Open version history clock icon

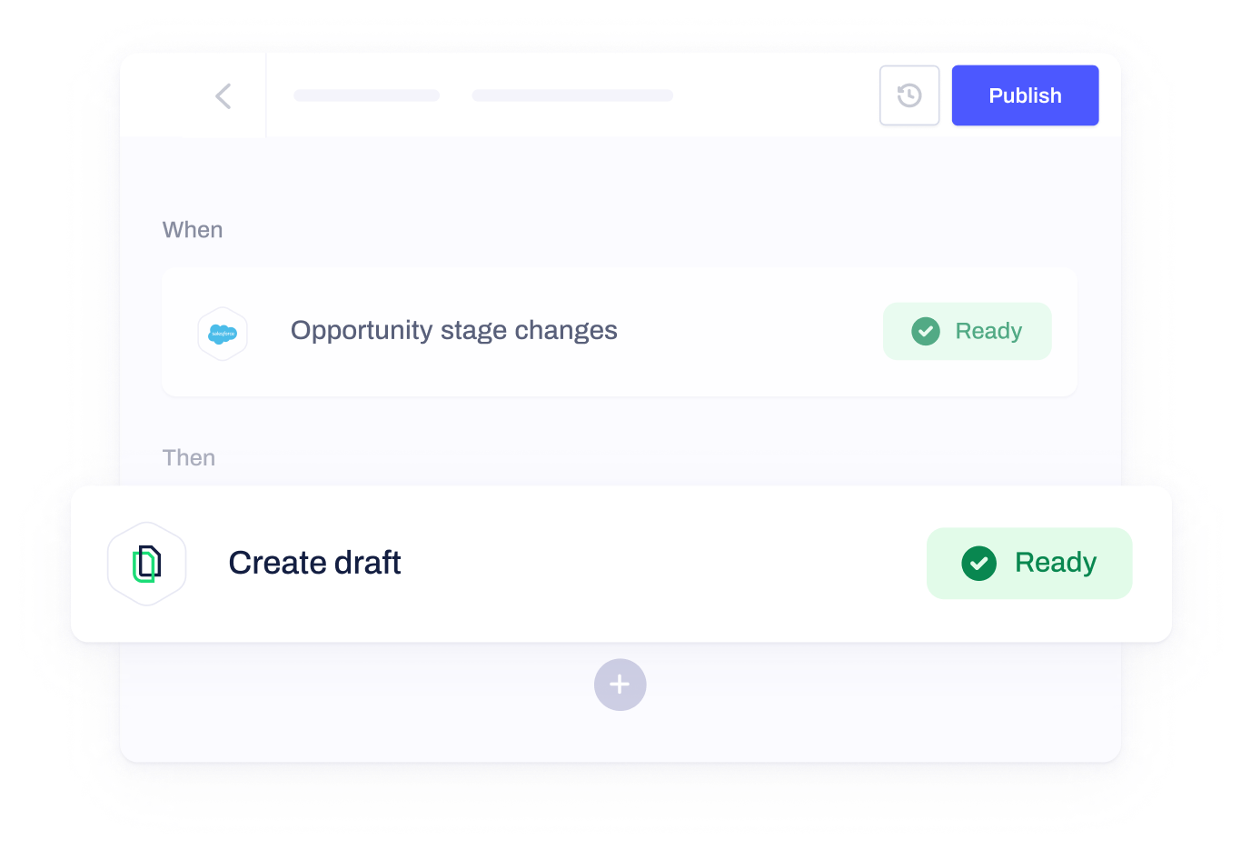[909, 95]
